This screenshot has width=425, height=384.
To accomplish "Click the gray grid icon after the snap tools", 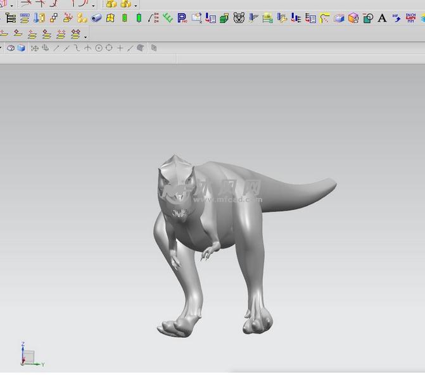I will pos(154,48).
